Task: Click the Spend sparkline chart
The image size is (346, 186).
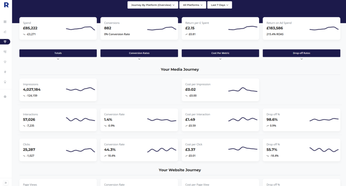Action: 80,28
